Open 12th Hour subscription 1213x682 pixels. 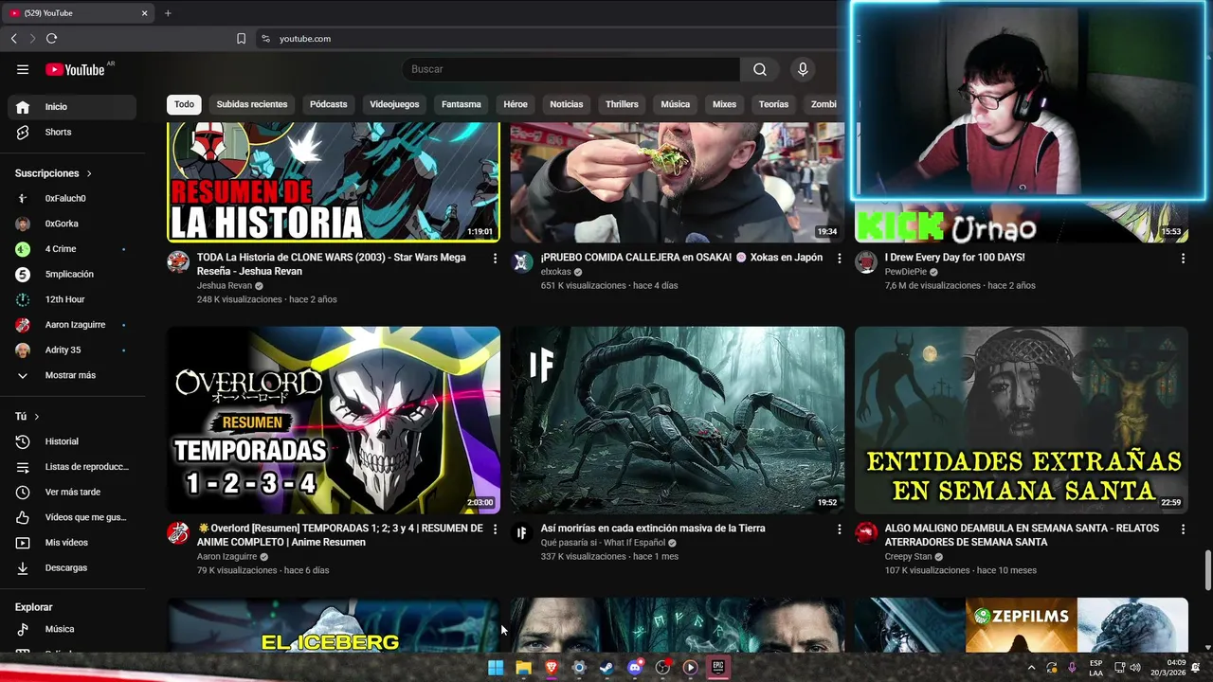[x=72, y=299]
